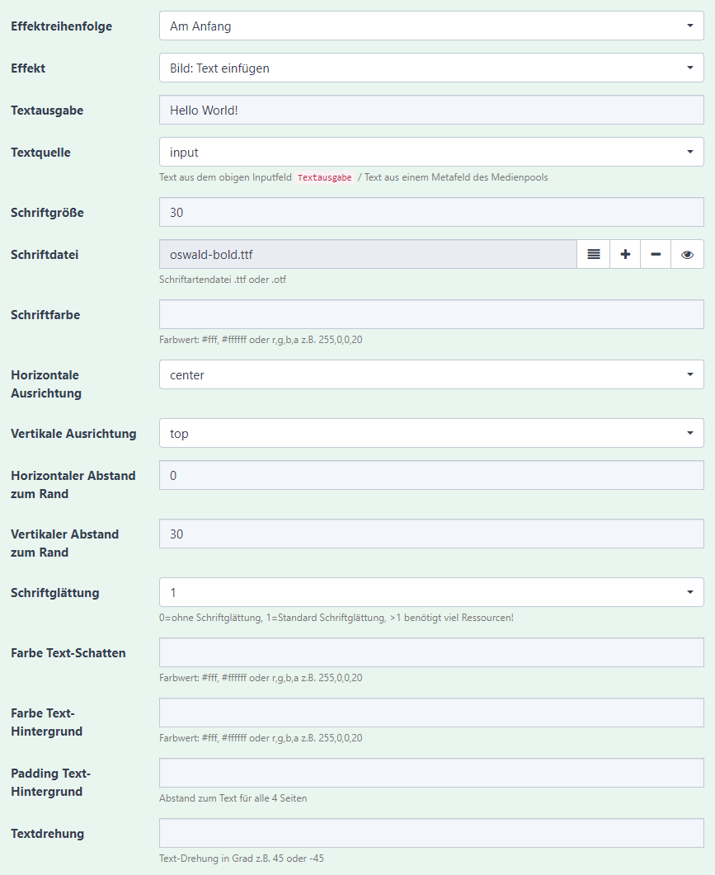Click the Schriftfarbe Farbwert hint
Screen dimensions: 715x875
coord(261,340)
